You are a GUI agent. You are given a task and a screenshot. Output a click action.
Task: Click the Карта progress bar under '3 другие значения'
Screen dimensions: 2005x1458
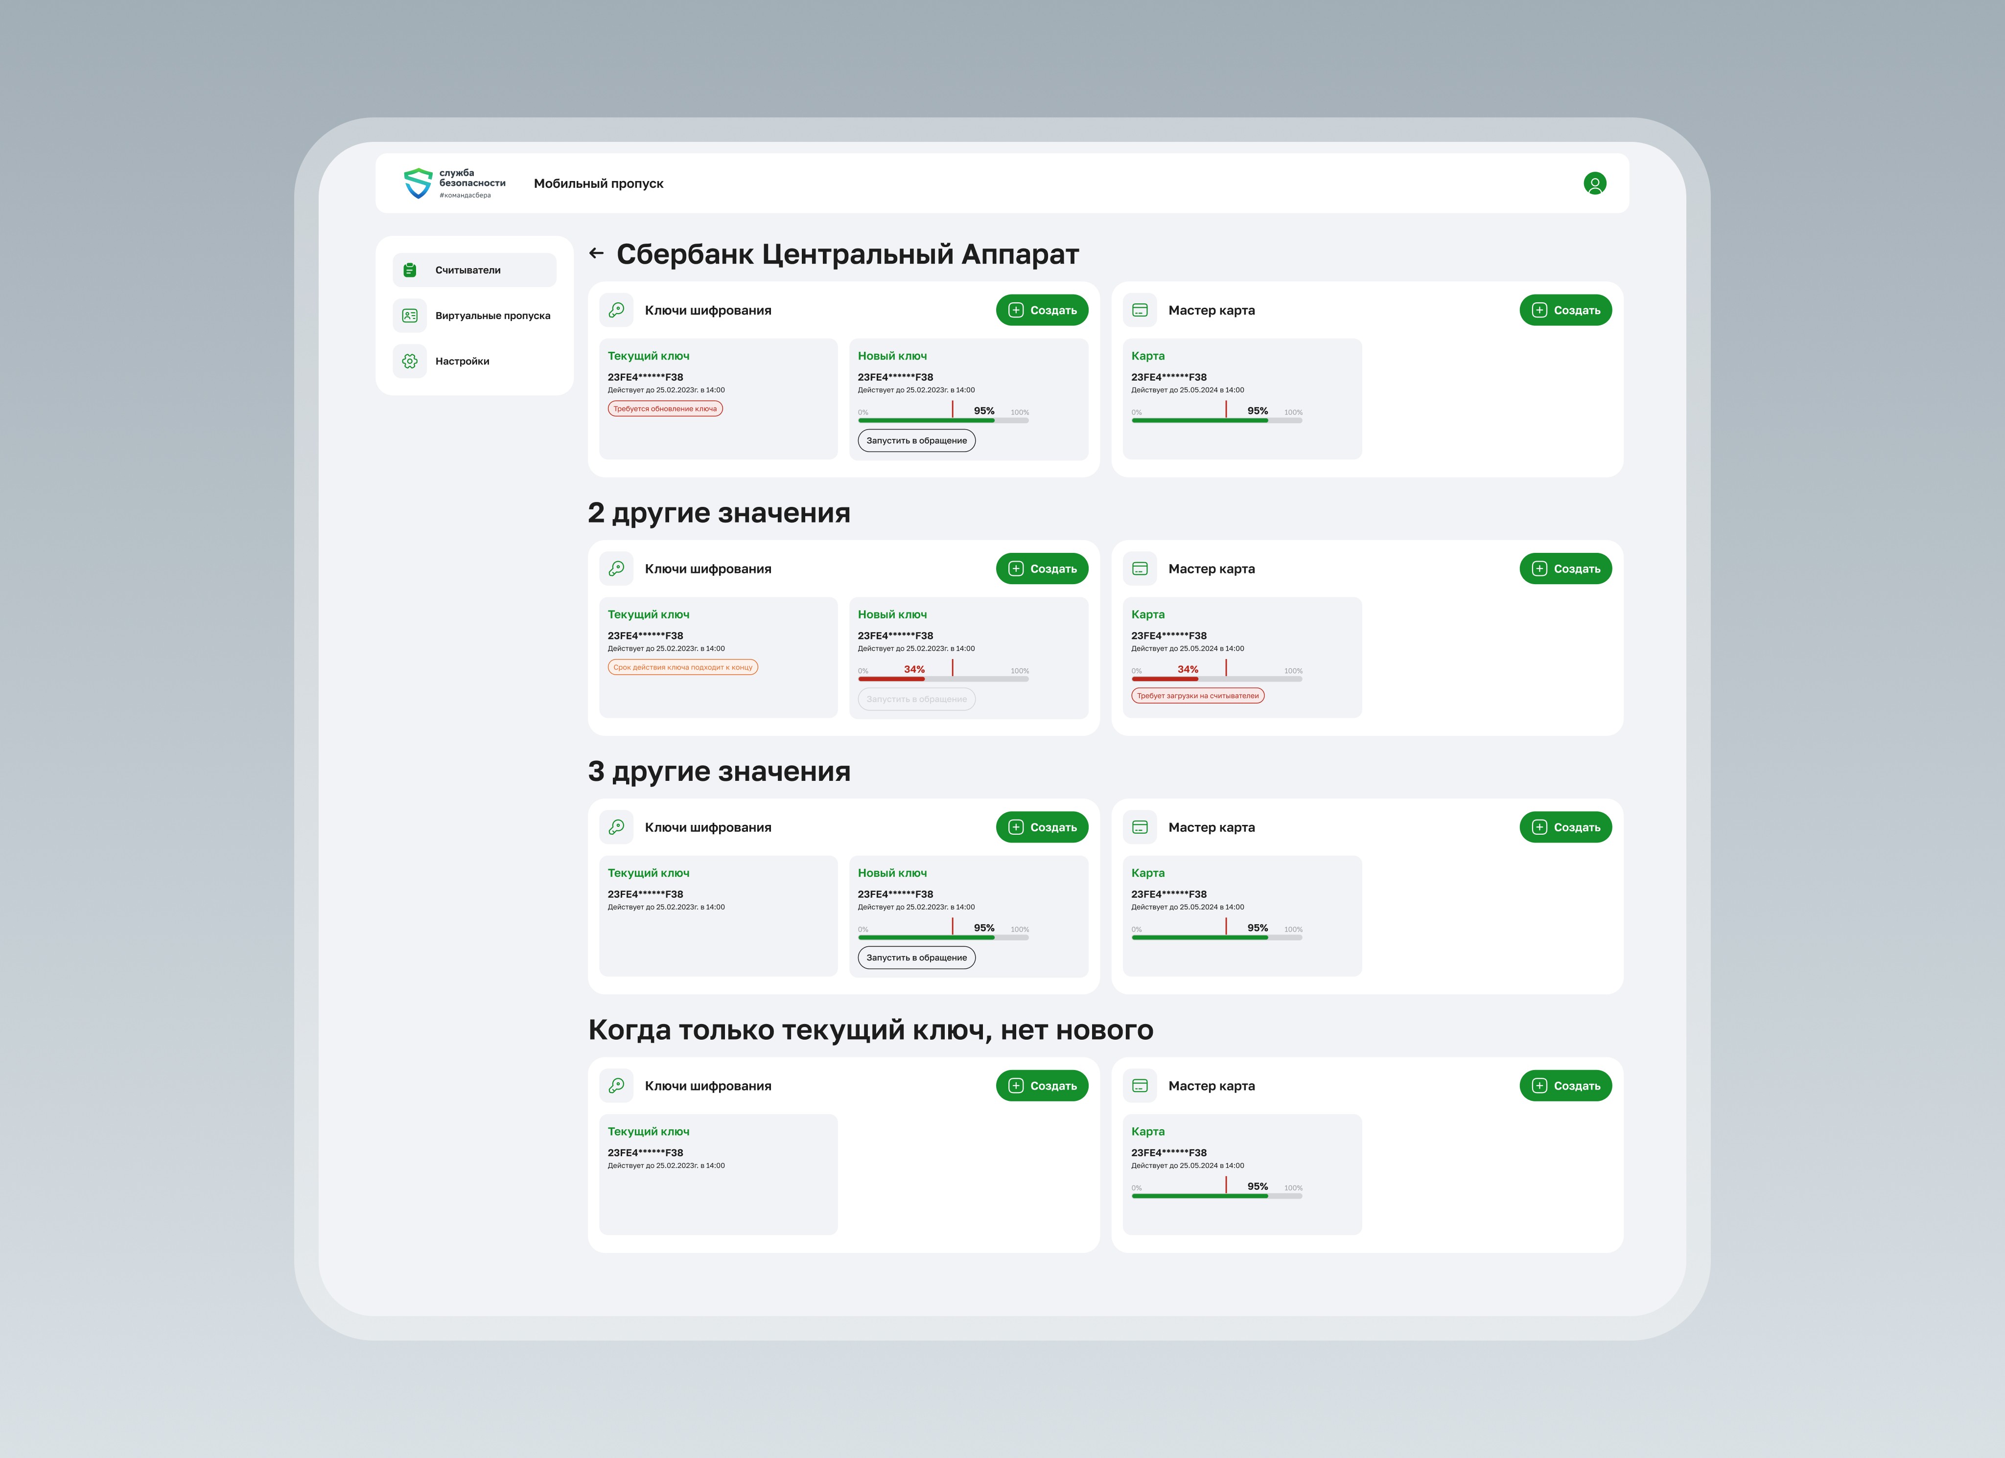[x=1216, y=937]
